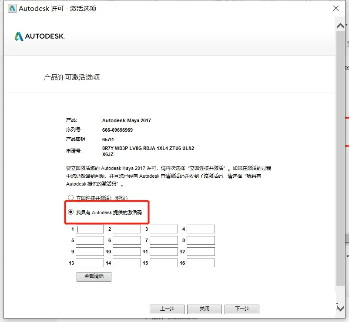Click activation code field 12
Viewport: 349px width, 322px height.
pos(201,252)
